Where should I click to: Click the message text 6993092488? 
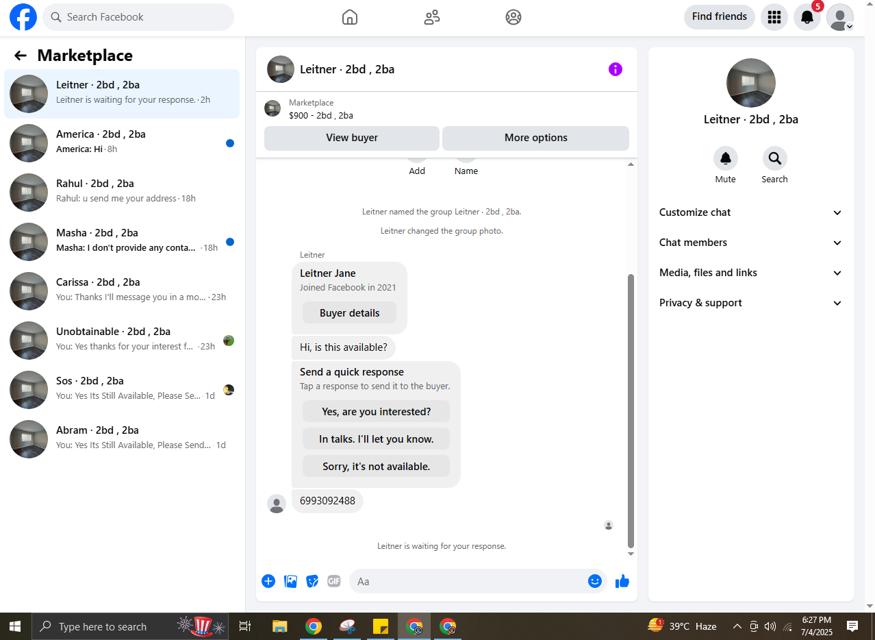pyautogui.click(x=327, y=501)
